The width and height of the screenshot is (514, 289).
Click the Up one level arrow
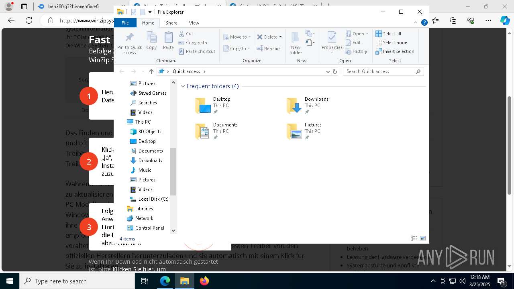coord(151,71)
